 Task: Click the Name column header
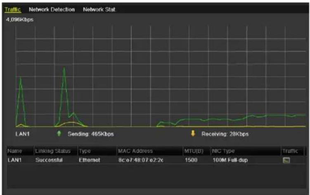[x=20, y=151]
